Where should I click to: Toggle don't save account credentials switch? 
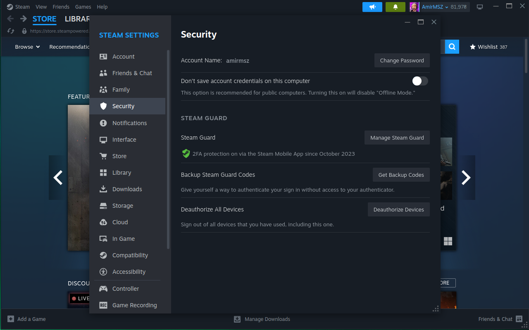pyautogui.click(x=420, y=81)
